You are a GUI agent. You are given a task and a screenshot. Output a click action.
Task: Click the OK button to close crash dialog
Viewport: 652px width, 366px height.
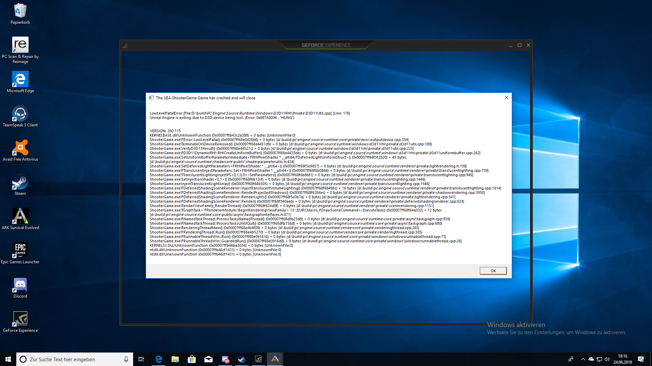click(x=493, y=270)
